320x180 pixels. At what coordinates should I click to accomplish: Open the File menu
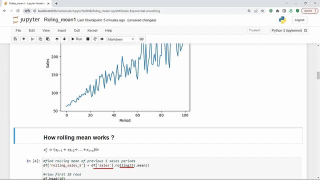[x=18, y=30]
